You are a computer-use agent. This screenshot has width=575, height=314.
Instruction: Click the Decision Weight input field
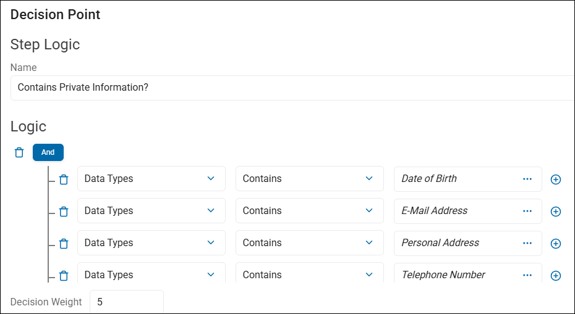point(127,302)
